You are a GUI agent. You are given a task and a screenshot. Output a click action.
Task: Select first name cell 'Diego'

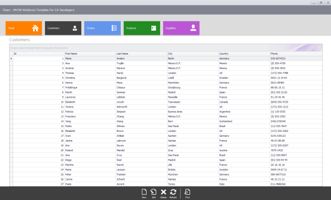tap(90, 160)
